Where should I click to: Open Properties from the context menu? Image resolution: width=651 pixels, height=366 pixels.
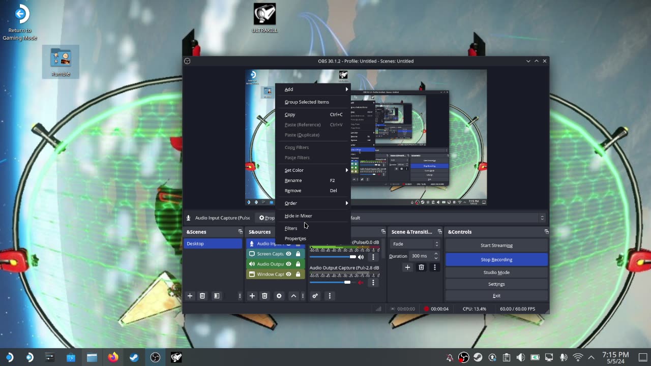(x=313, y=238)
